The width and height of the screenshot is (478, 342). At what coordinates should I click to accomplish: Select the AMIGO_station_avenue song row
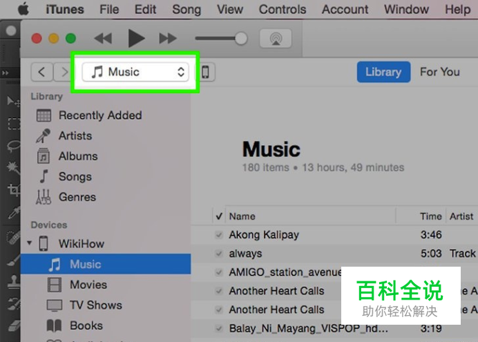[285, 272]
